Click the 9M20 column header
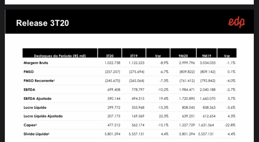 click(x=183, y=56)
